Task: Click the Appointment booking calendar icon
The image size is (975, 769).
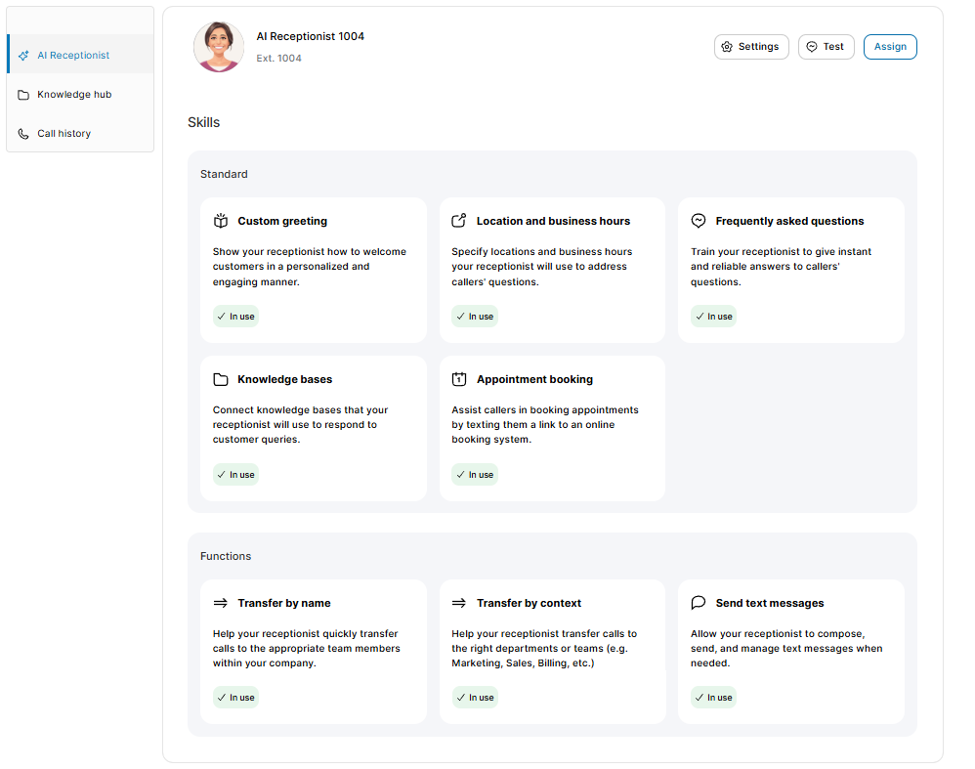Action: pos(458,378)
